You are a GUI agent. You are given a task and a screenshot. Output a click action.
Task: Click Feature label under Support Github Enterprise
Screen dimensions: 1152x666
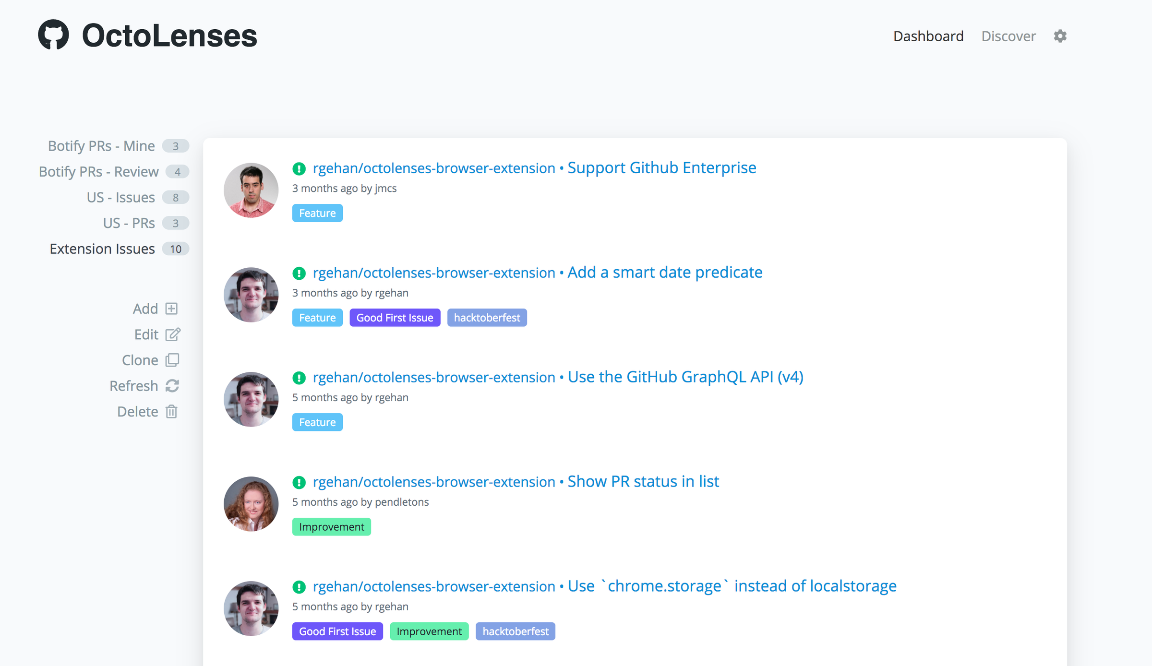tap(317, 213)
